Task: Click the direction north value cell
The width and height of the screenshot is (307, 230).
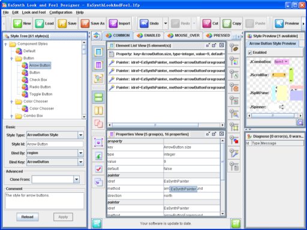Action: [x=191, y=196]
